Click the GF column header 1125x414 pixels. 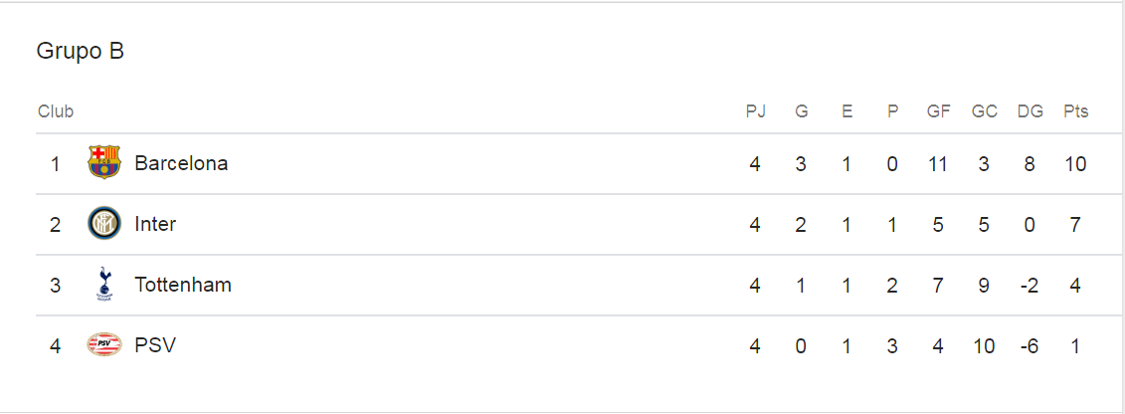938,111
